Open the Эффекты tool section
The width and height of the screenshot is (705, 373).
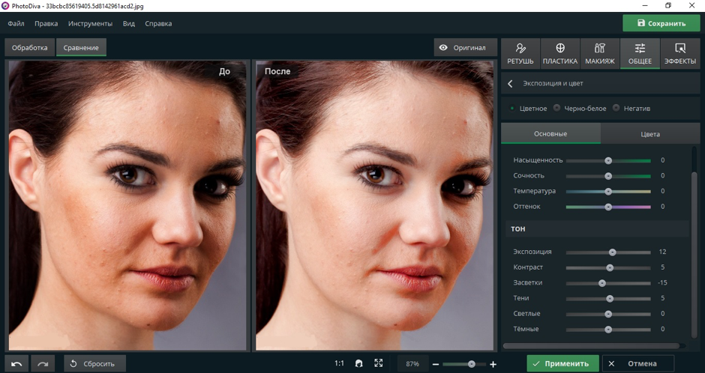[x=680, y=54]
